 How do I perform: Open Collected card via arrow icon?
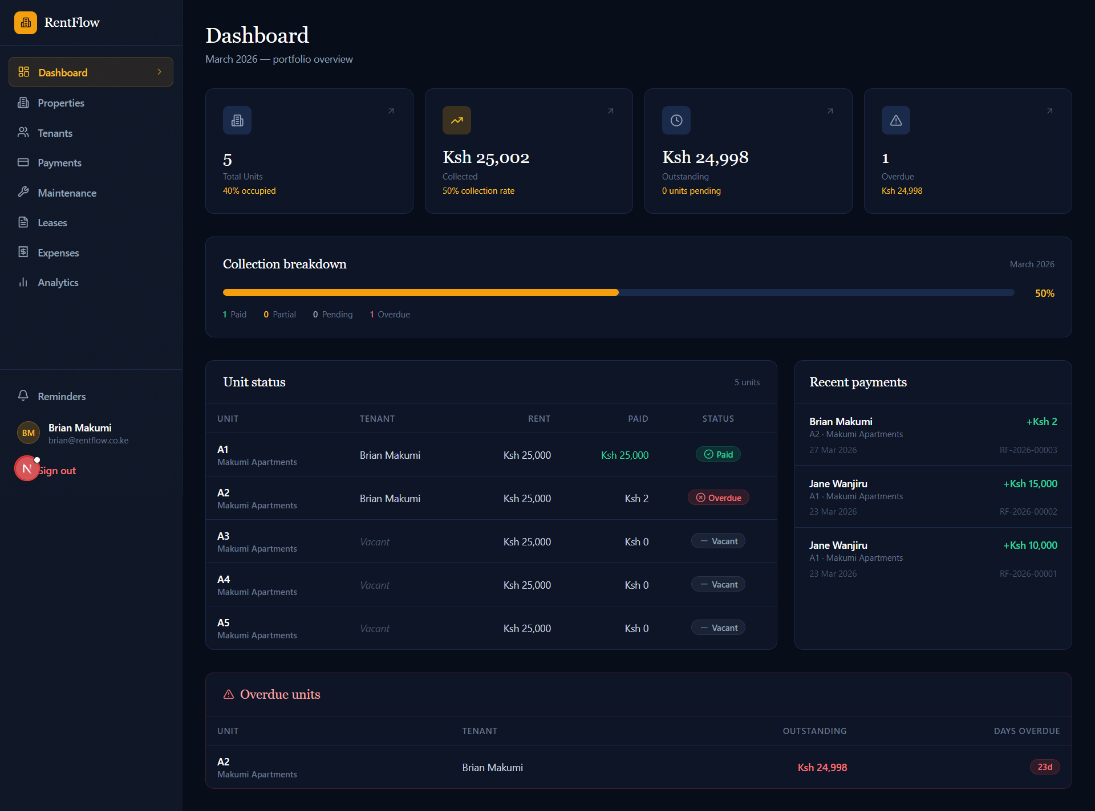click(x=611, y=111)
